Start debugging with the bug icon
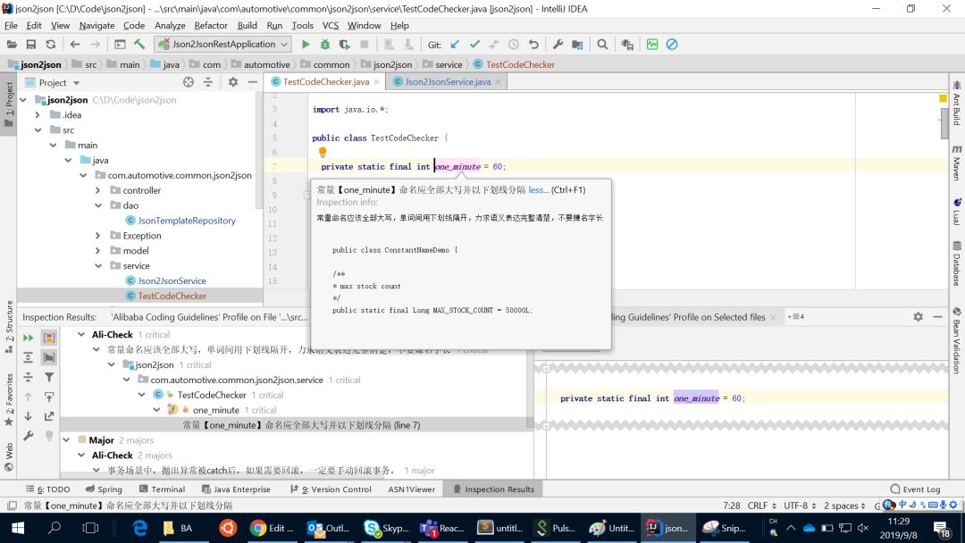 [x=324, y=44]
